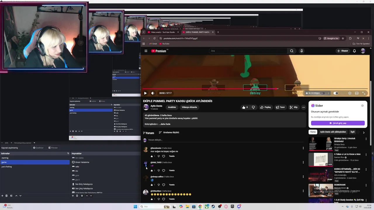Select the just chating scene in OBS

(35, 167)
